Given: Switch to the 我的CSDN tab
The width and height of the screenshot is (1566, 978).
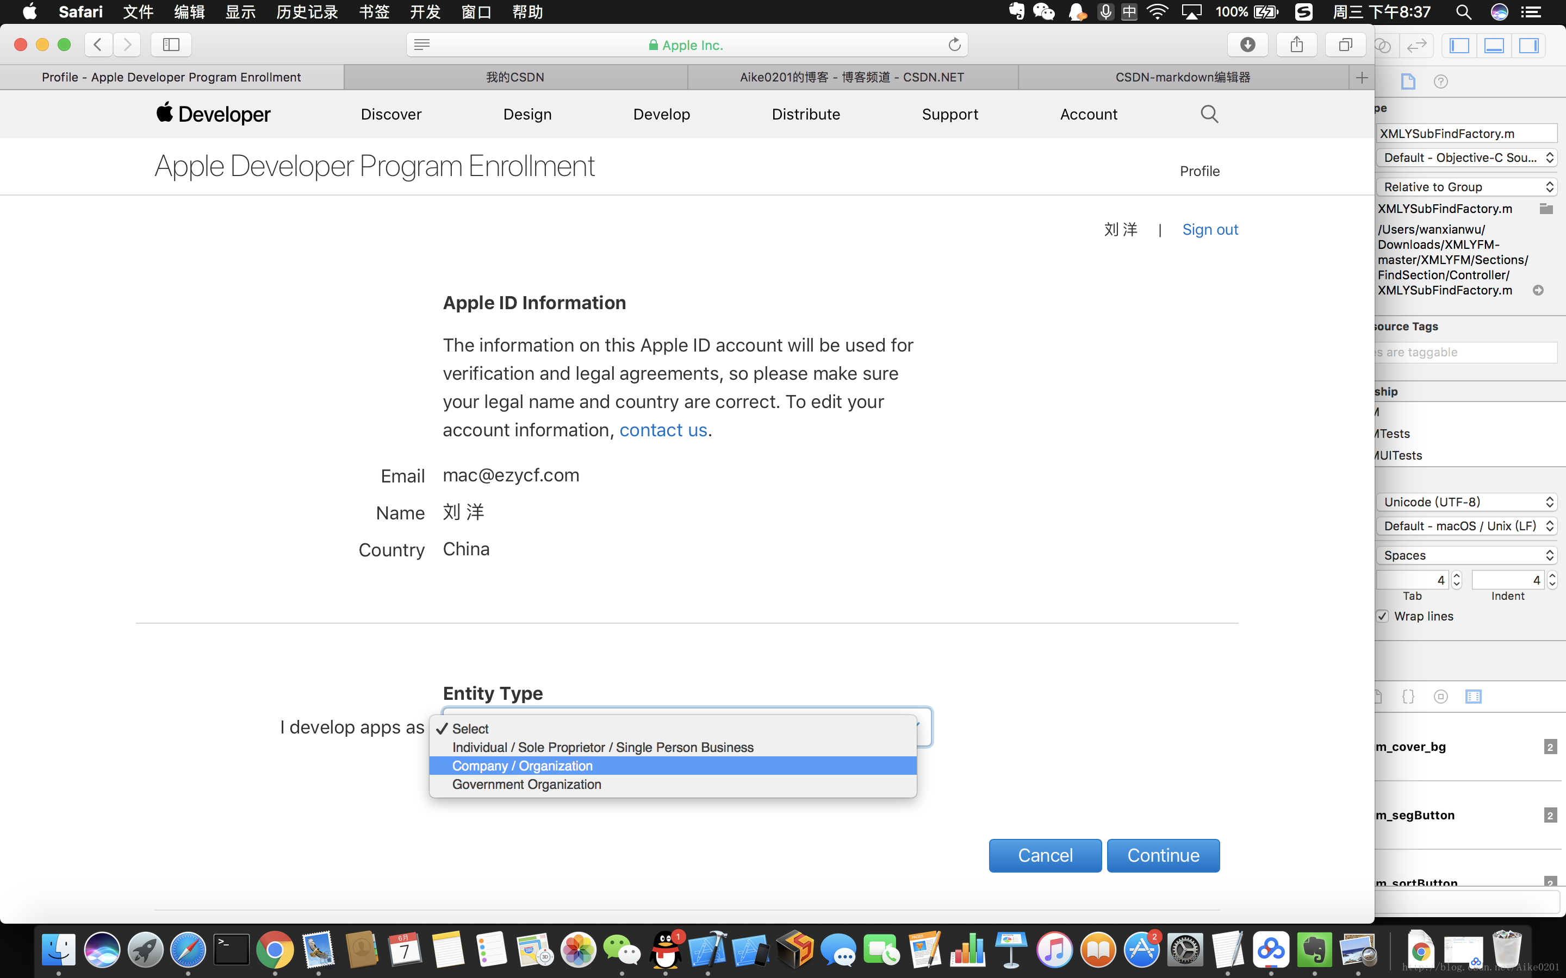Looking at the screenshot, I should 515,78.
